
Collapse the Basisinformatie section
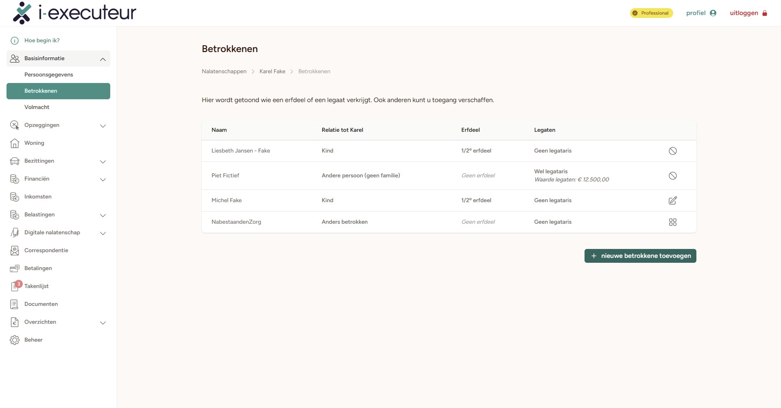point(103,59)
